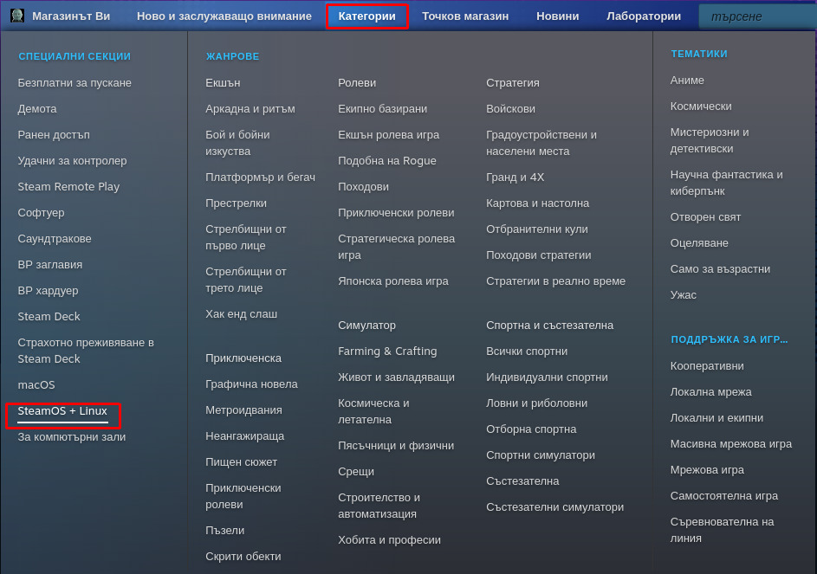
Task: Browse the Ролеви genre
Action: pos(357,83)
